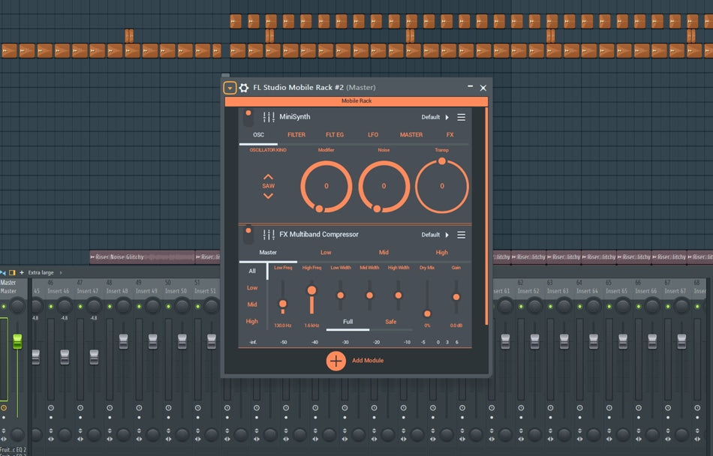Viewport: 713px width, 456px height.
Task: Select the Full mode option
Action: click(347, 322)
